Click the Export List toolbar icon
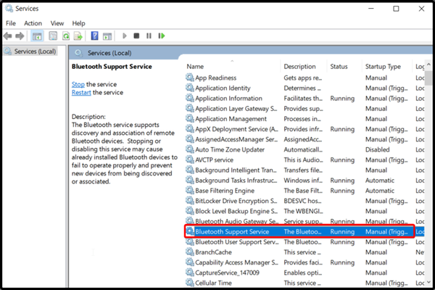 coord(78,36)
